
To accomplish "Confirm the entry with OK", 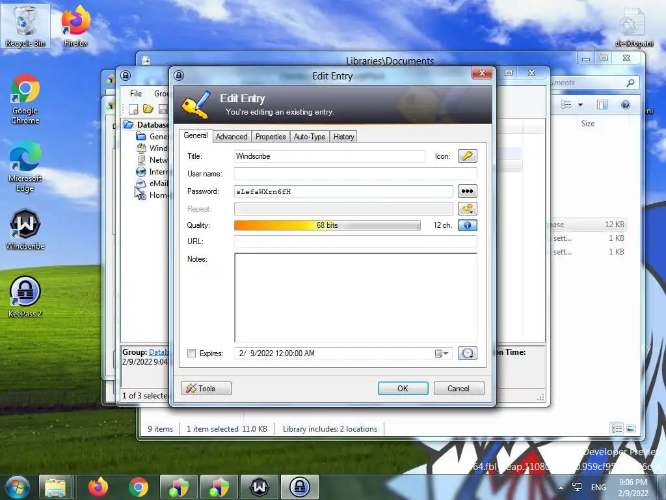I will [403, 388].
